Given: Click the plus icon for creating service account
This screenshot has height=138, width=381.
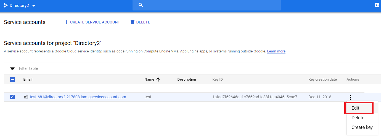Looking at the screenshot, I should point(66,22).
